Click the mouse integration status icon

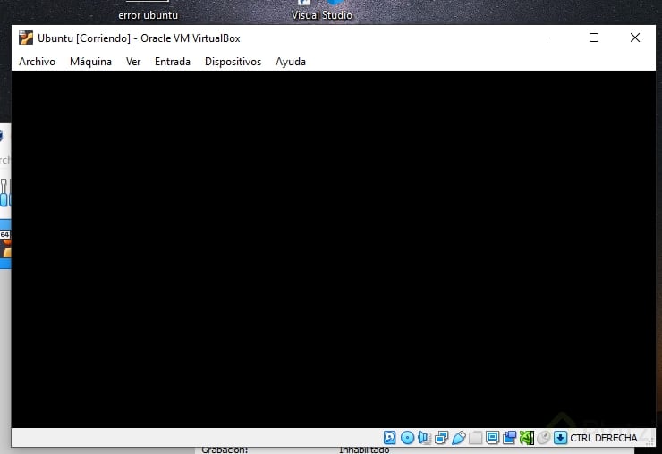[544, 438]
